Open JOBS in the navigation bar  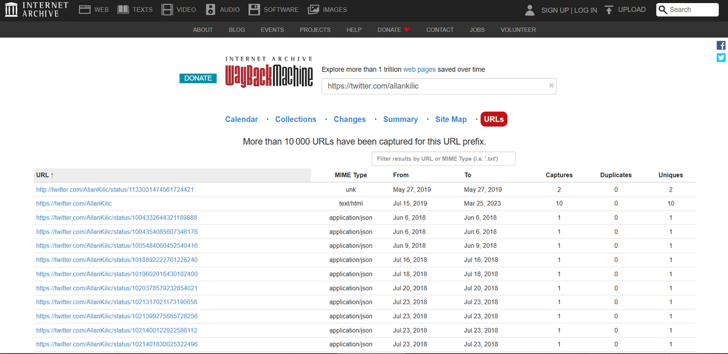477,30
